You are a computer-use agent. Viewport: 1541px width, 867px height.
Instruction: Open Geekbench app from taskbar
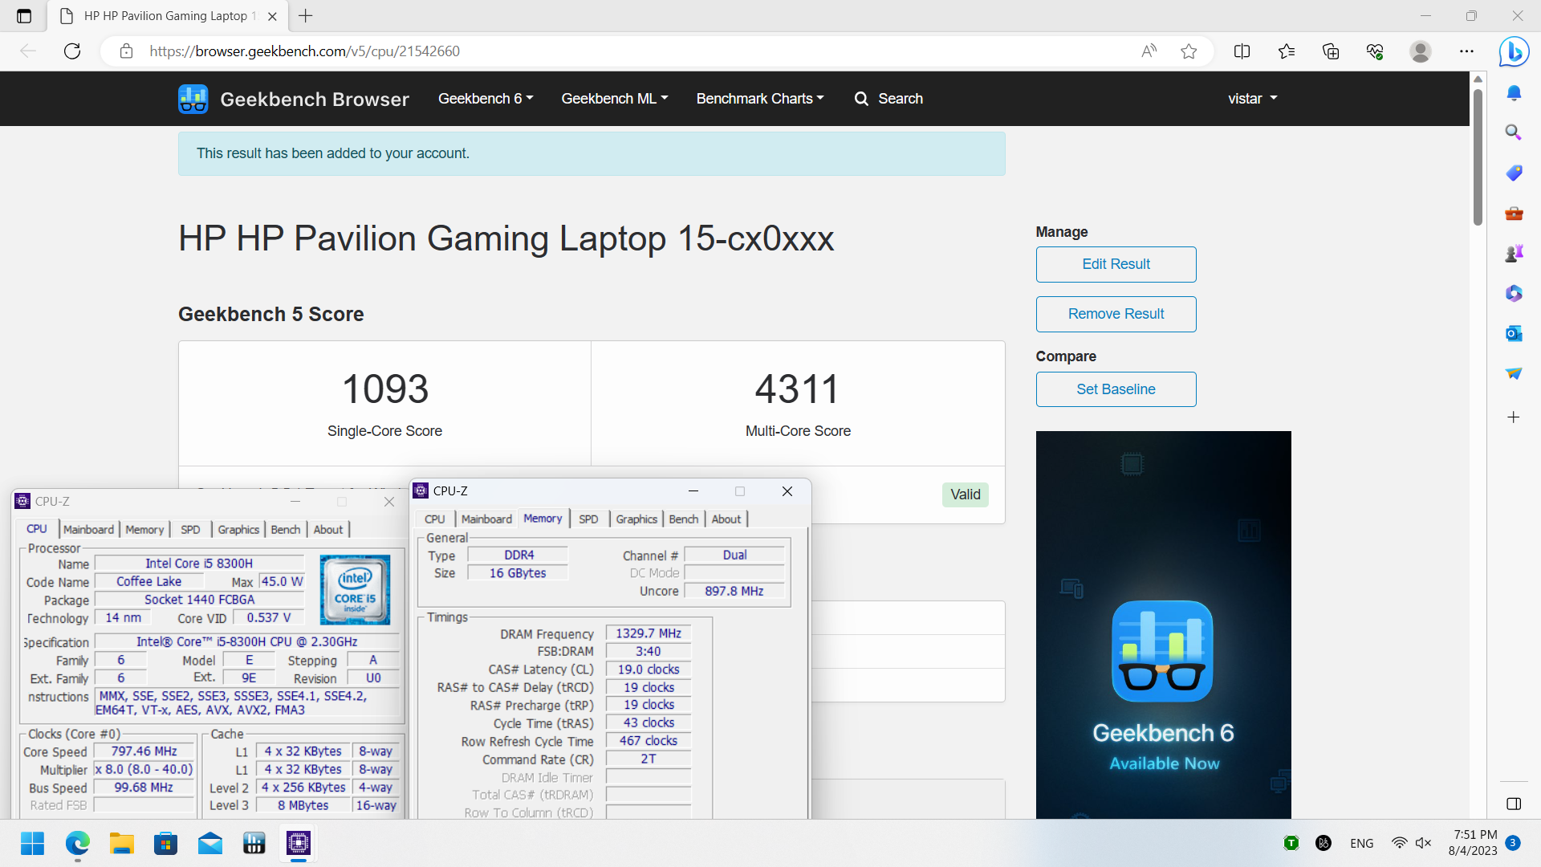(x=254, y=844)
